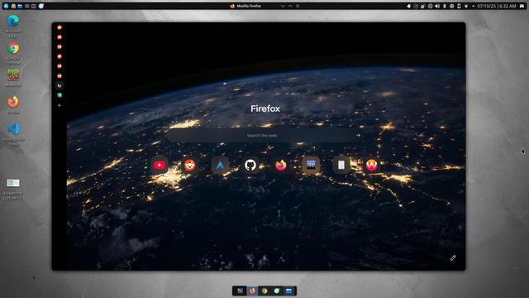529x298 pixels.
Task: Launch Google Chrome desktop shortcut
Action: coord(13,53)
